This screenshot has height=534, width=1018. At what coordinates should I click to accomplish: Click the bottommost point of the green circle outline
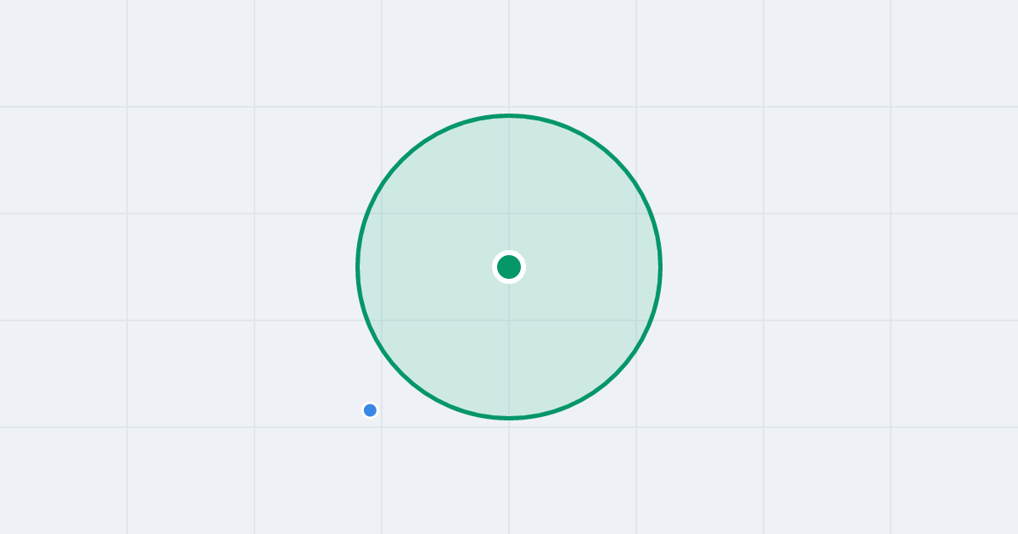[509, 418]
